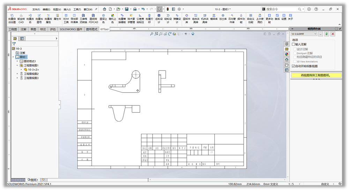
Task: Open the 文件(F) menu
Action: (x=36, y=9)
